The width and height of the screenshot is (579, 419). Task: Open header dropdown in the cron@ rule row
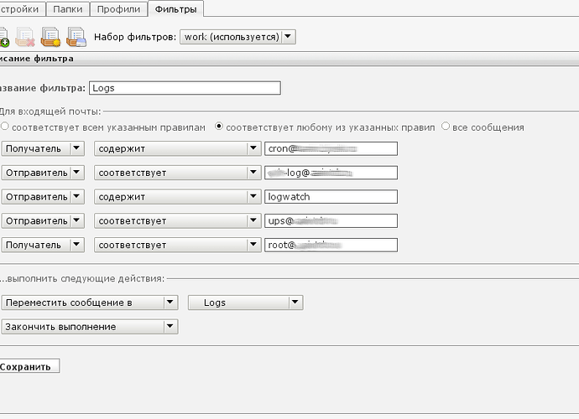(43, 148)
